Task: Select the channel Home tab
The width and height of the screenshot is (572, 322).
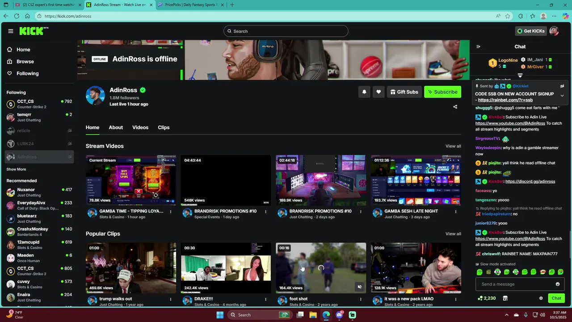Action: 93,127
